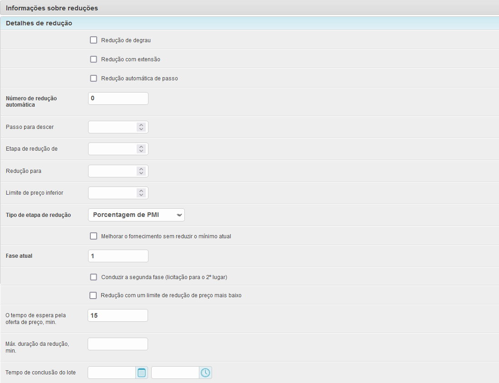The width and height of the screenshot is (499, 383).
Task: Enable Conduzir a segunda fase checkbox
Action: coord(94,277)
